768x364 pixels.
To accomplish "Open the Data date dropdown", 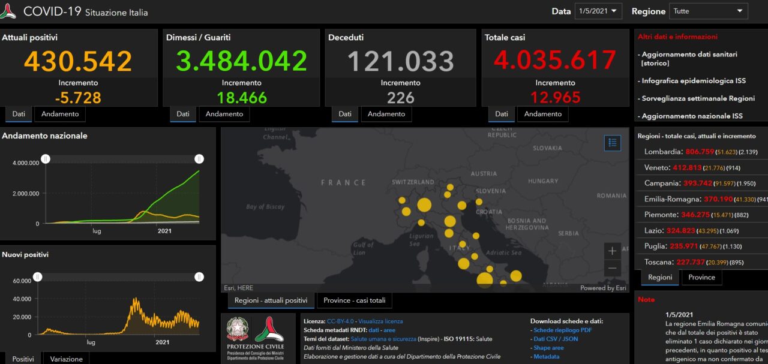I will coord(598,11).
